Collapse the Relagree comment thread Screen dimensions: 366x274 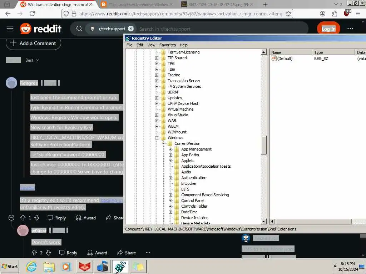point(11,218)
